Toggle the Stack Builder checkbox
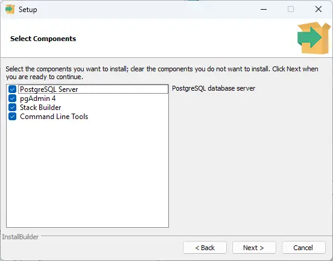The width and height of the screenshot is (333, 261). click(12, 108)
